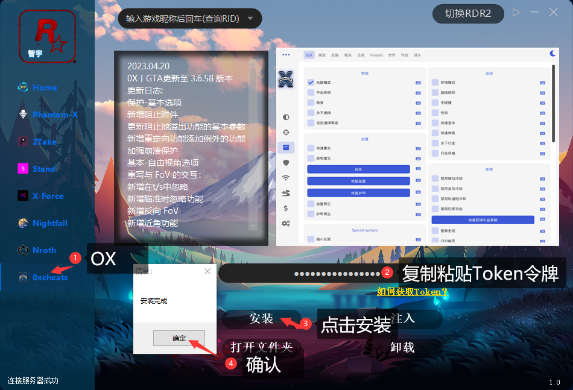573x390 pixels.
Task: Click the 打开文件夹 button
Action: (x=261, y=347)
